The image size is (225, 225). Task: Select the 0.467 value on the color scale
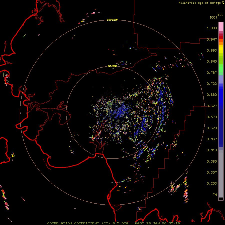pyautogui.click(x=212, y=139)
